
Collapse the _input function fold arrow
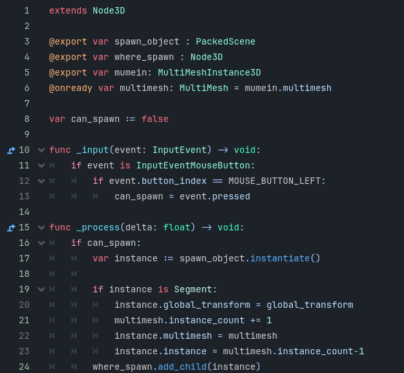click(41, 150)
